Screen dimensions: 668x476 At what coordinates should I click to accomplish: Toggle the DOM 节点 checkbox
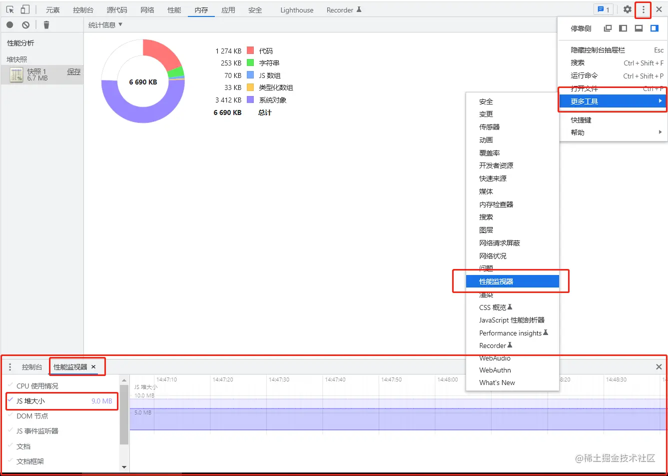(10, 415)
